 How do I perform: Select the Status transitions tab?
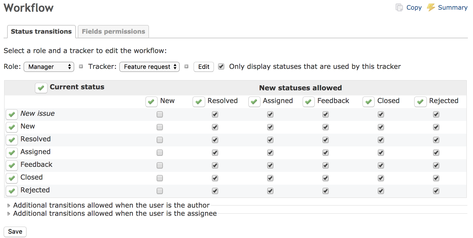coord(41,32)
